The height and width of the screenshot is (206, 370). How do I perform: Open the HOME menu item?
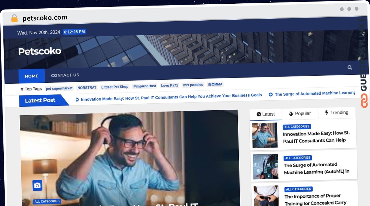coord(31,76)
